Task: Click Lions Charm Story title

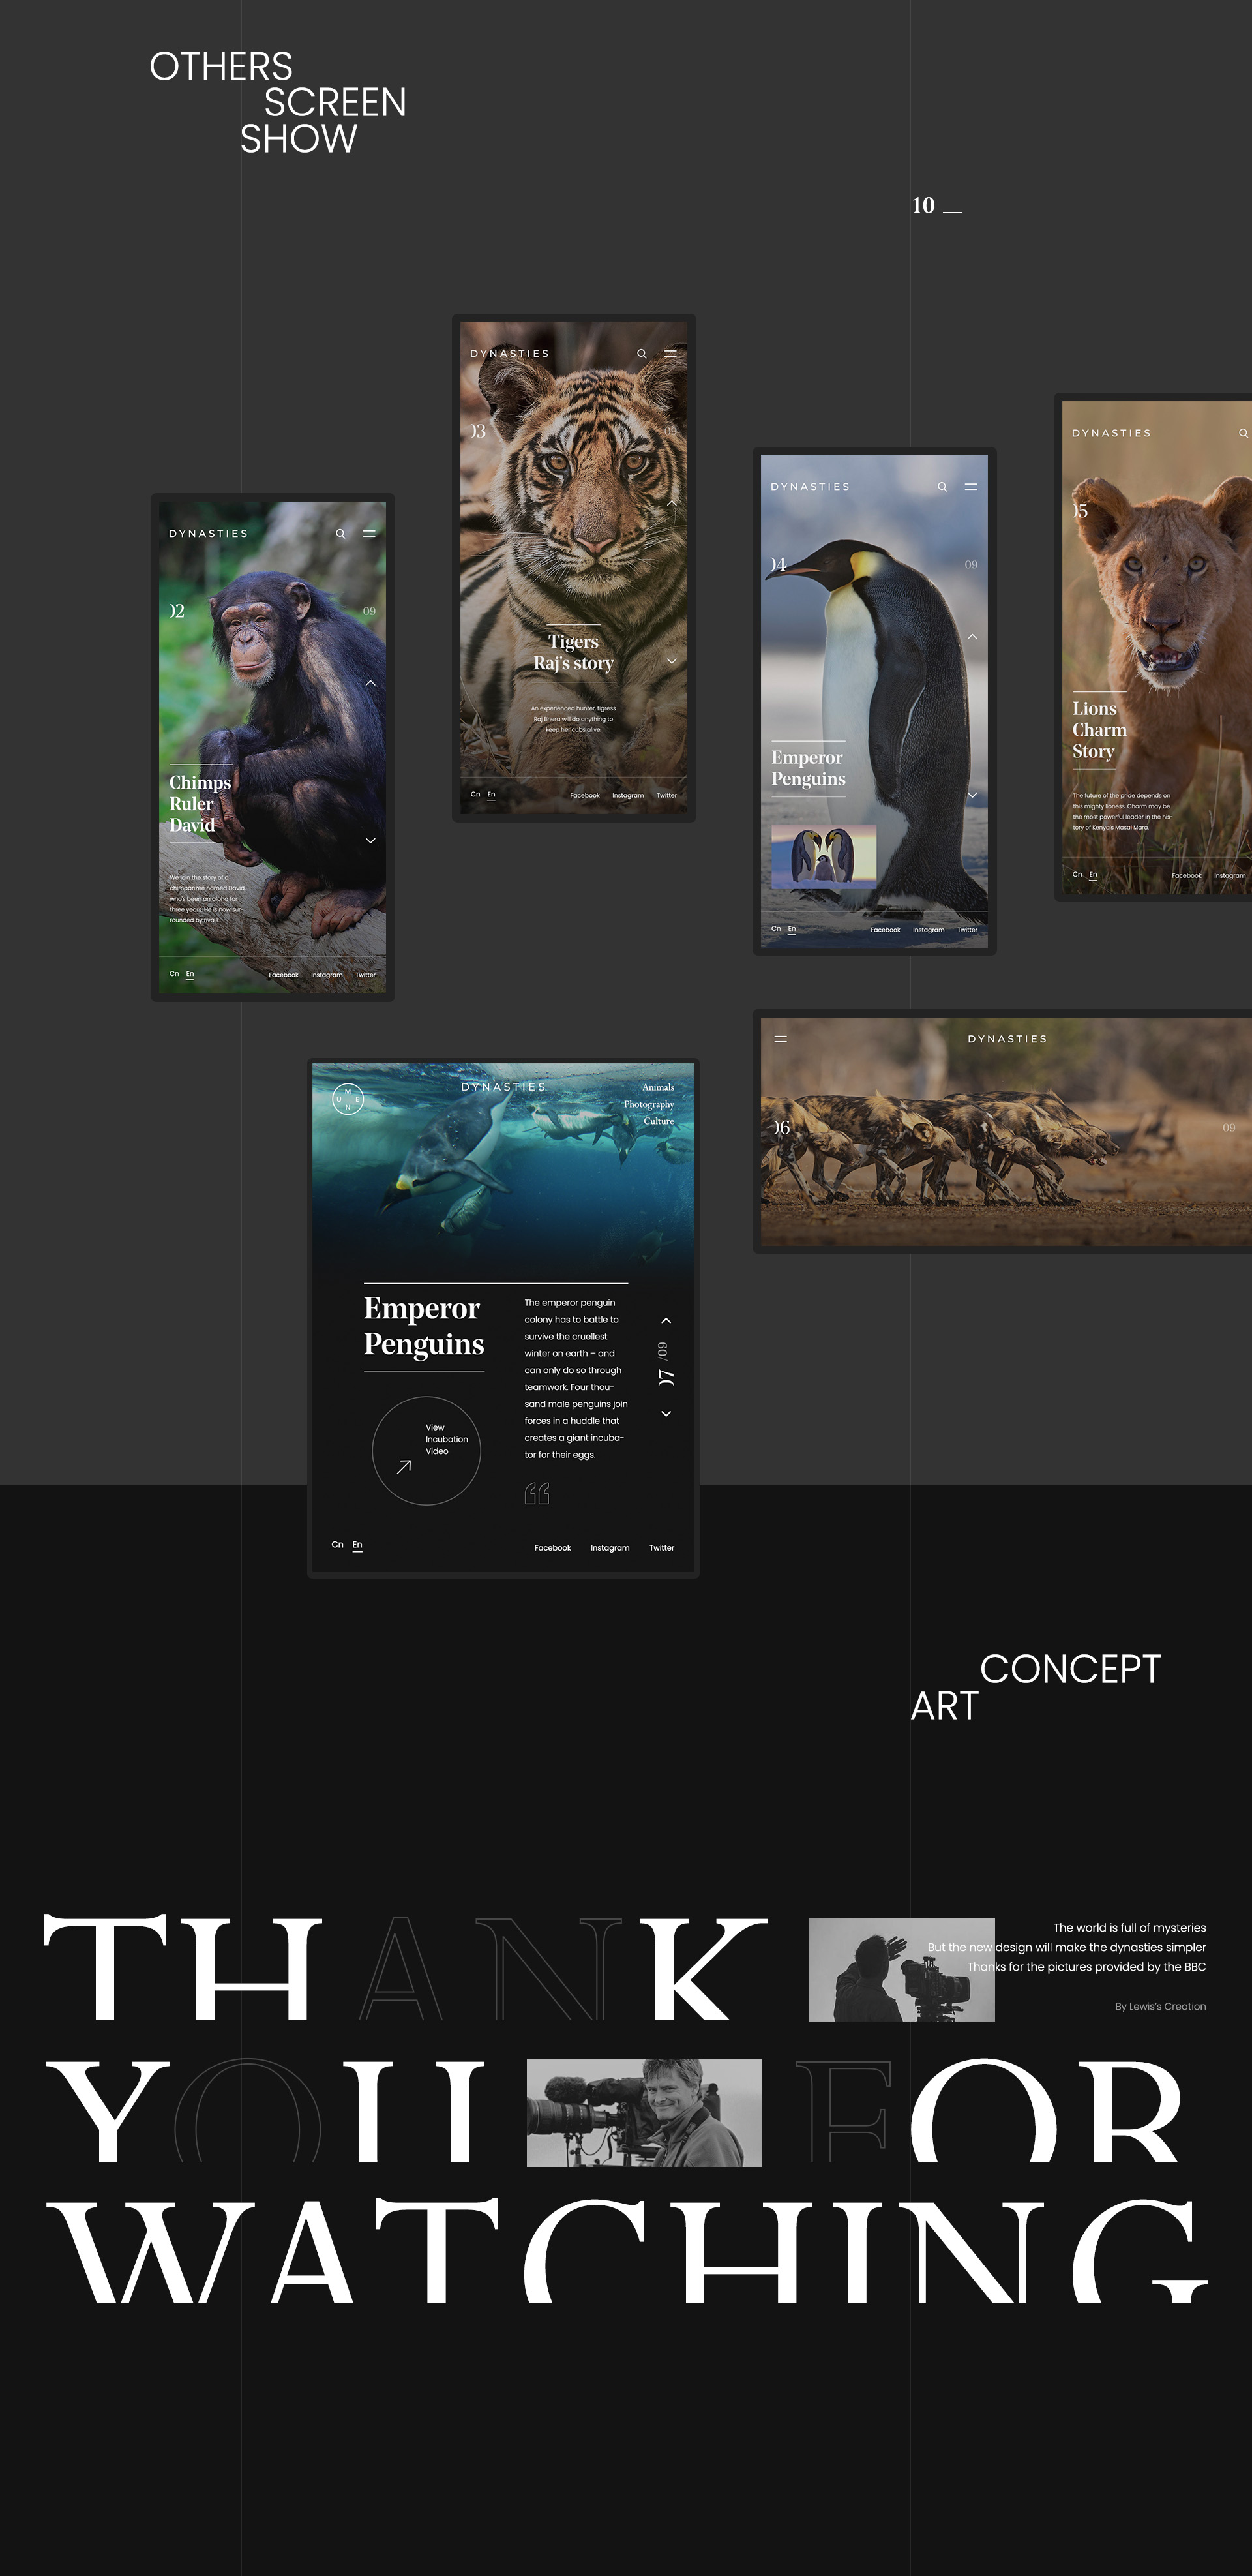Action: coord(1100,730)
